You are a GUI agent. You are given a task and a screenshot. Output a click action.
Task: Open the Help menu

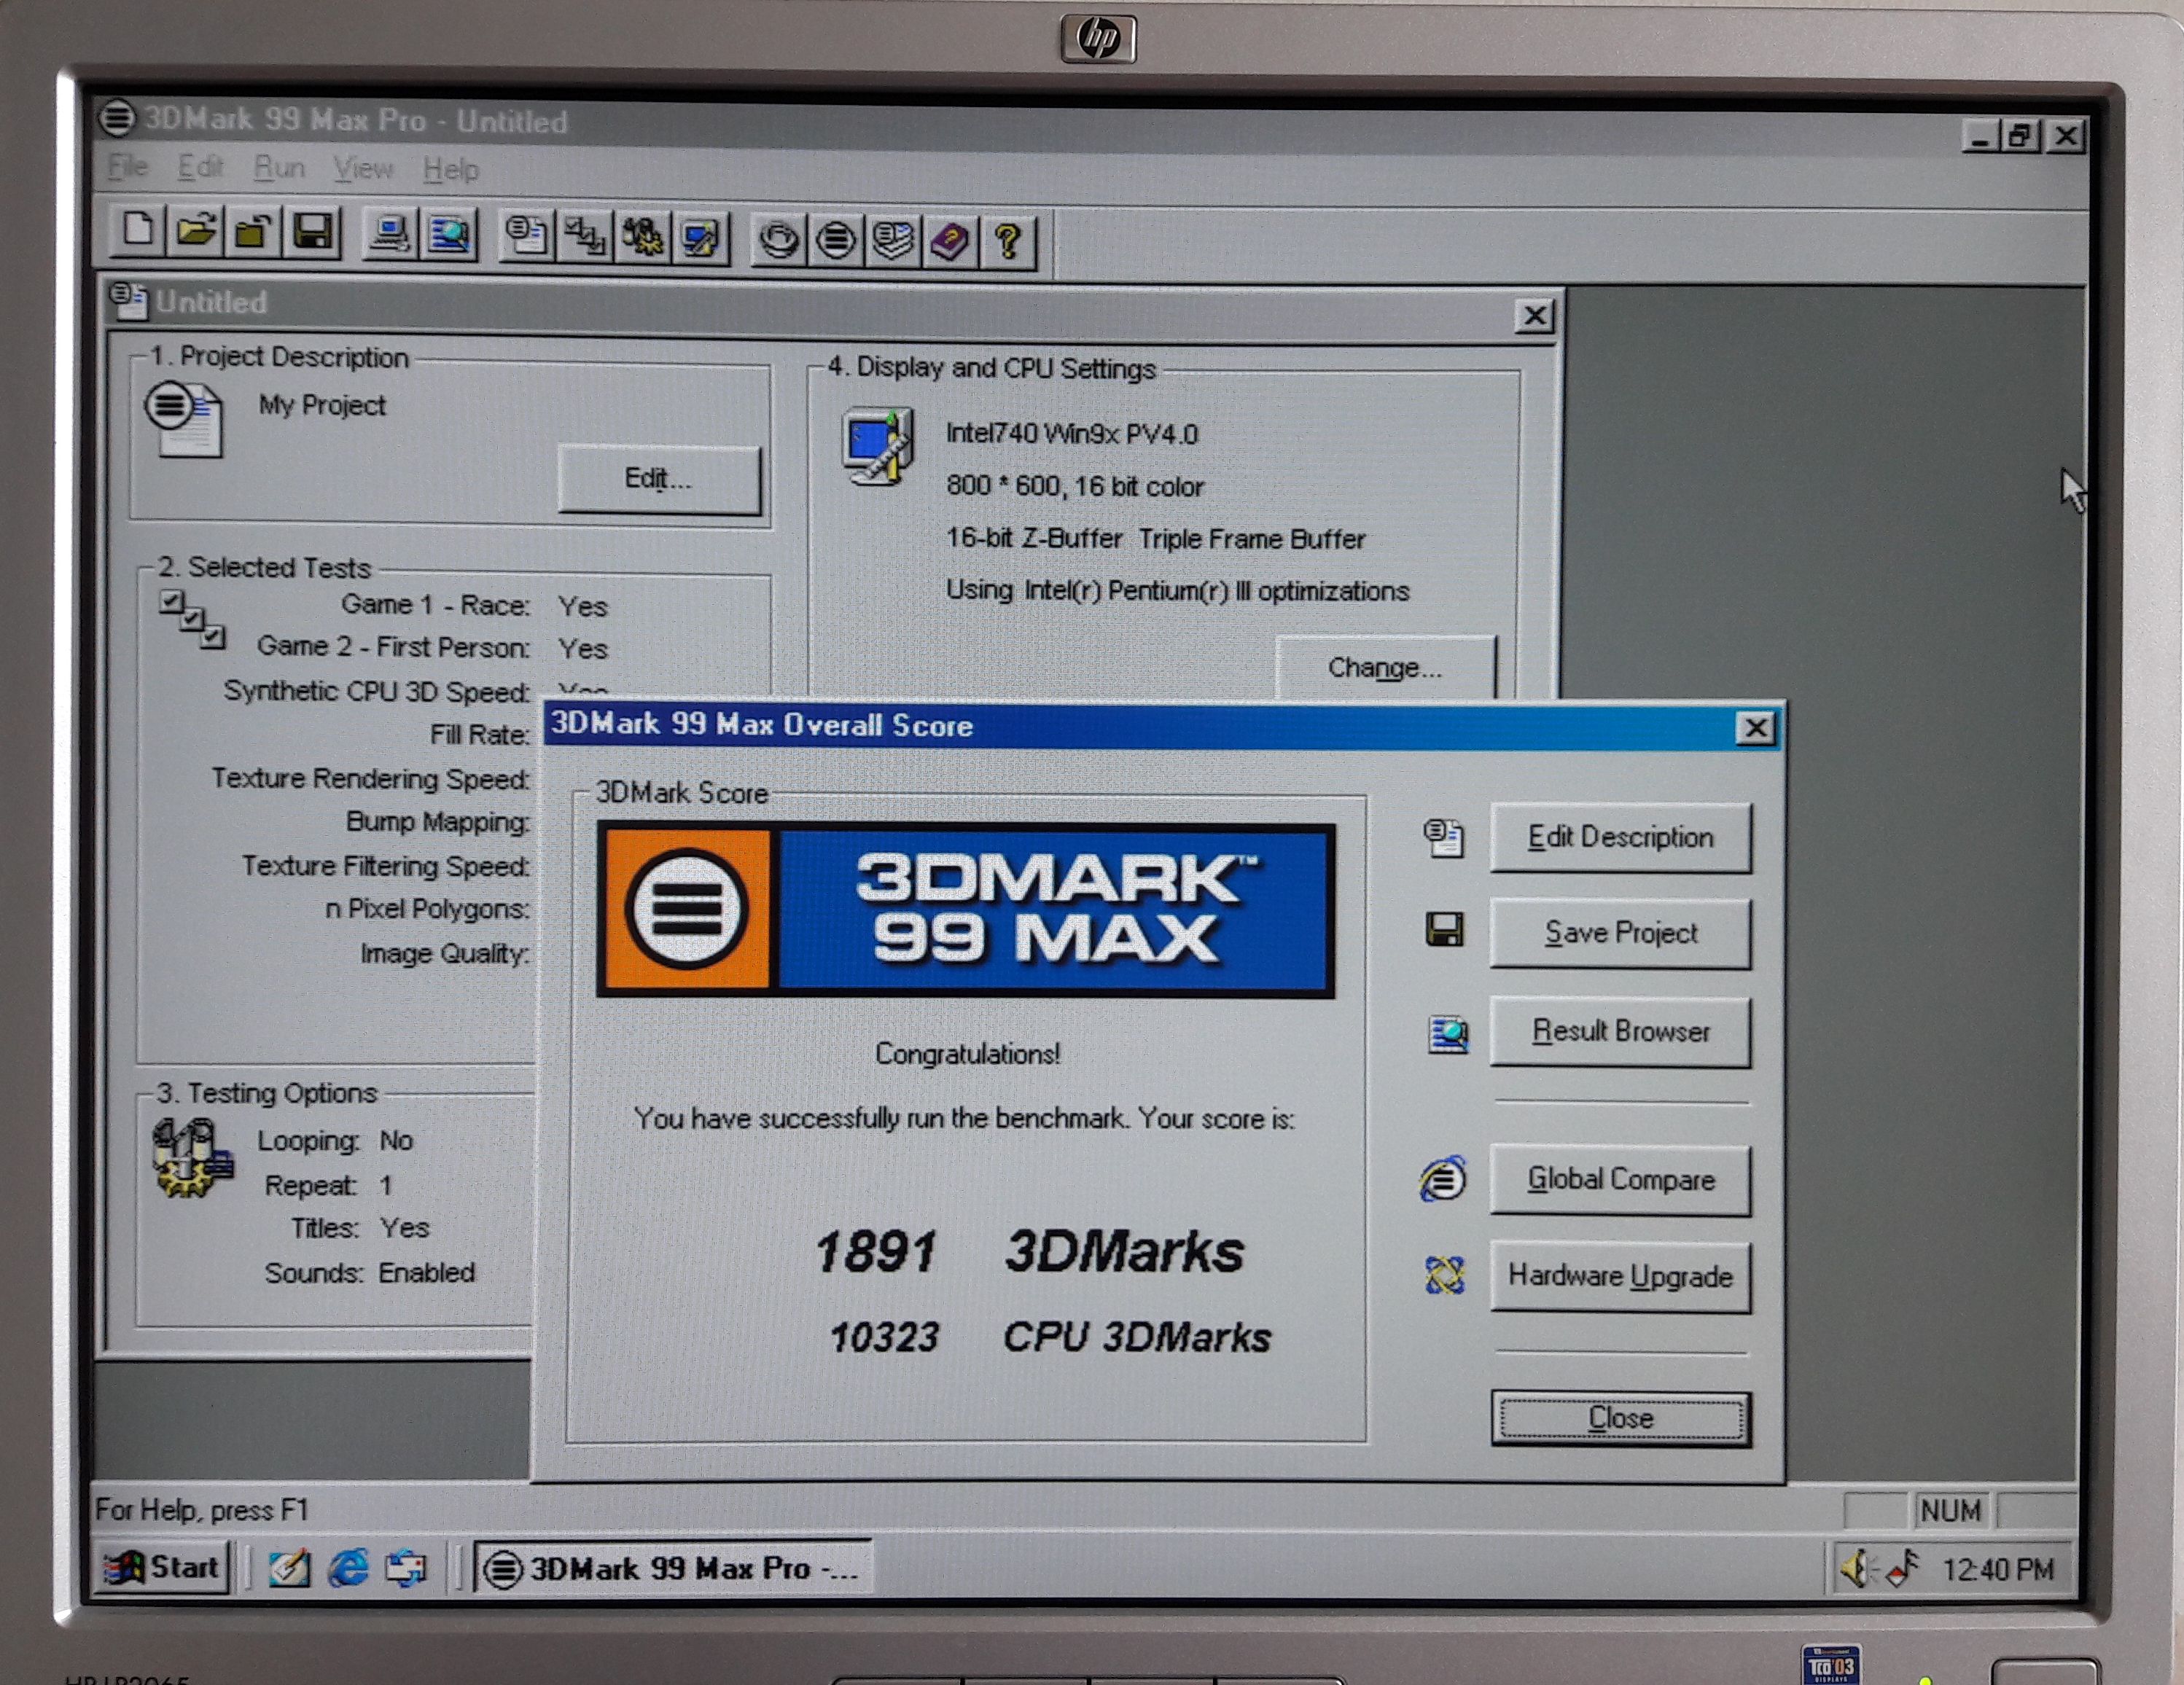[x=450, y=170]
